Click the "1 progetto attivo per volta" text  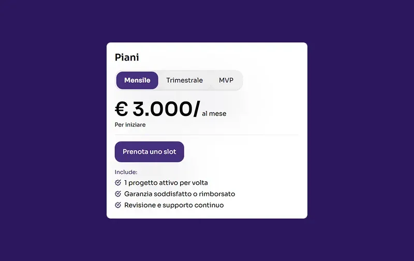click(166, 183)
